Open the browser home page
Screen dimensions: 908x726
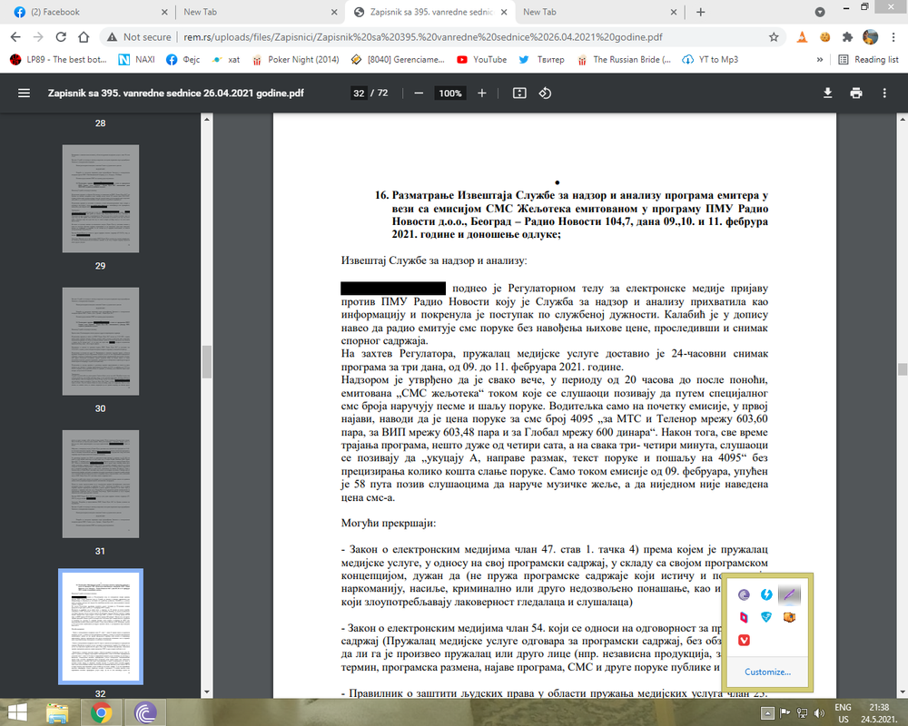84,37
